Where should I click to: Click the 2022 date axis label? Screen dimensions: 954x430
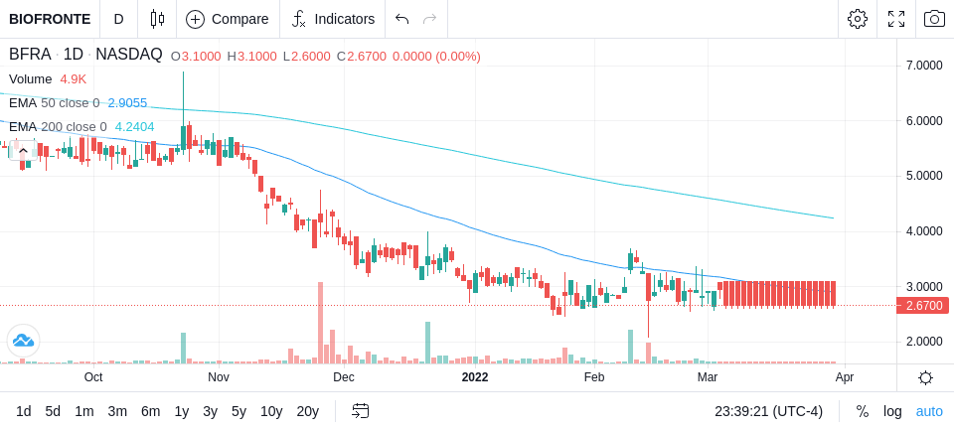pyautogui.click(x=475, y=377)
